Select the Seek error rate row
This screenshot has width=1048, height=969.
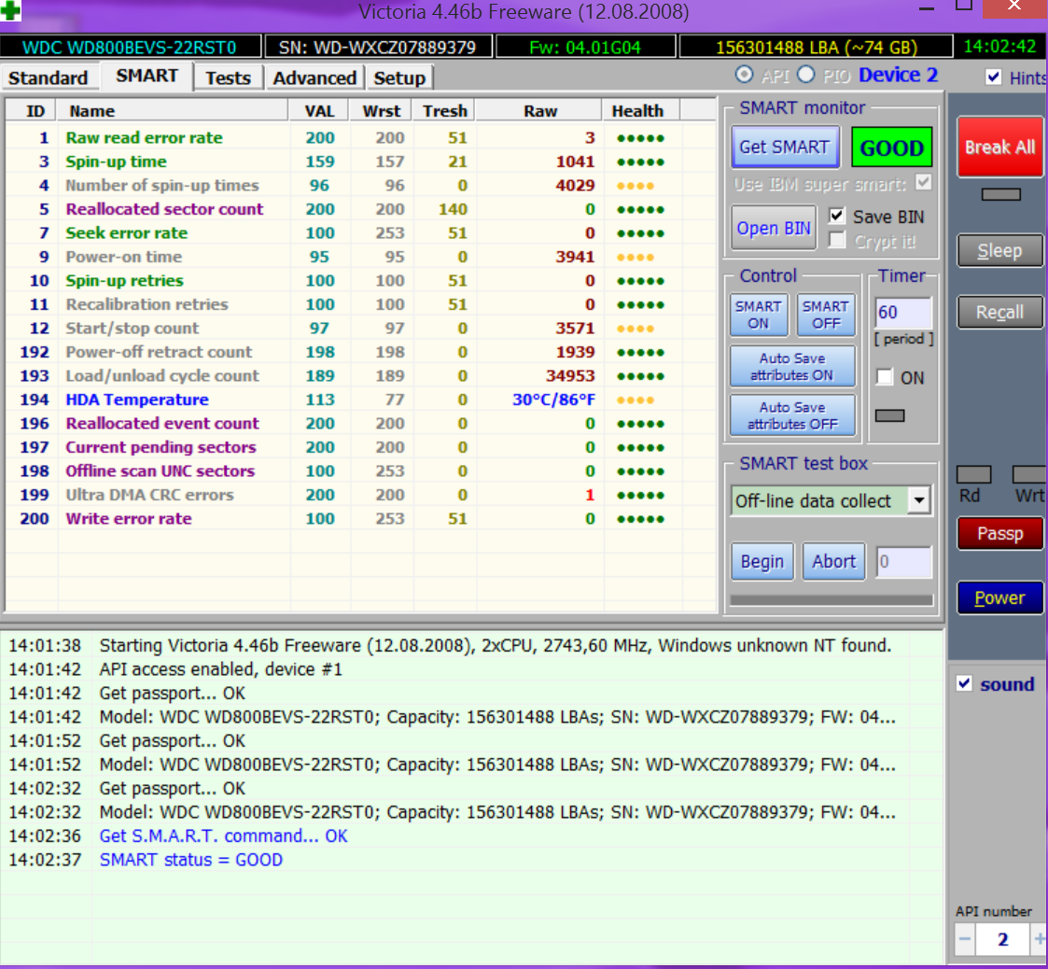click(x=361, y=233)
